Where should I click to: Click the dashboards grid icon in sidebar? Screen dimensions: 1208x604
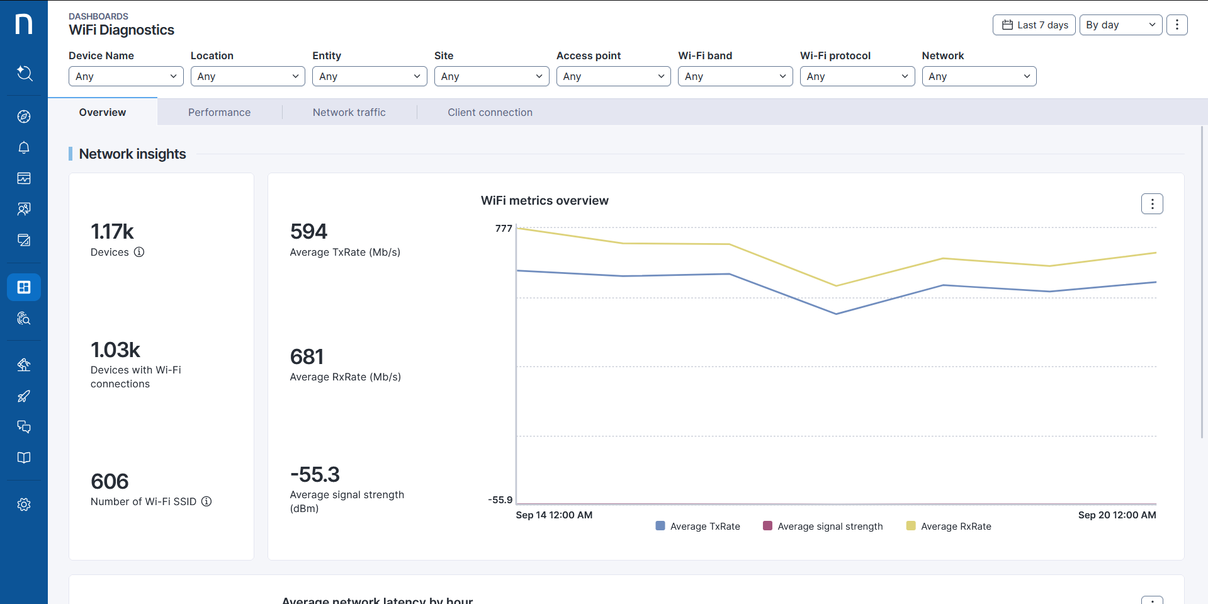(24, 287)
